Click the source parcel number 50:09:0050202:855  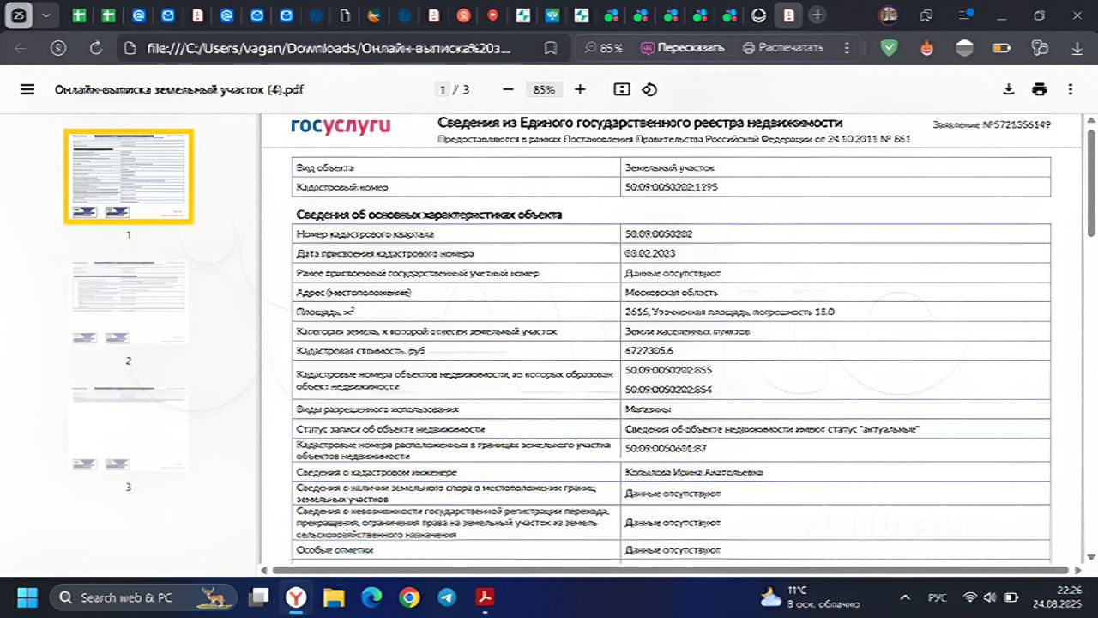[669, 370]
